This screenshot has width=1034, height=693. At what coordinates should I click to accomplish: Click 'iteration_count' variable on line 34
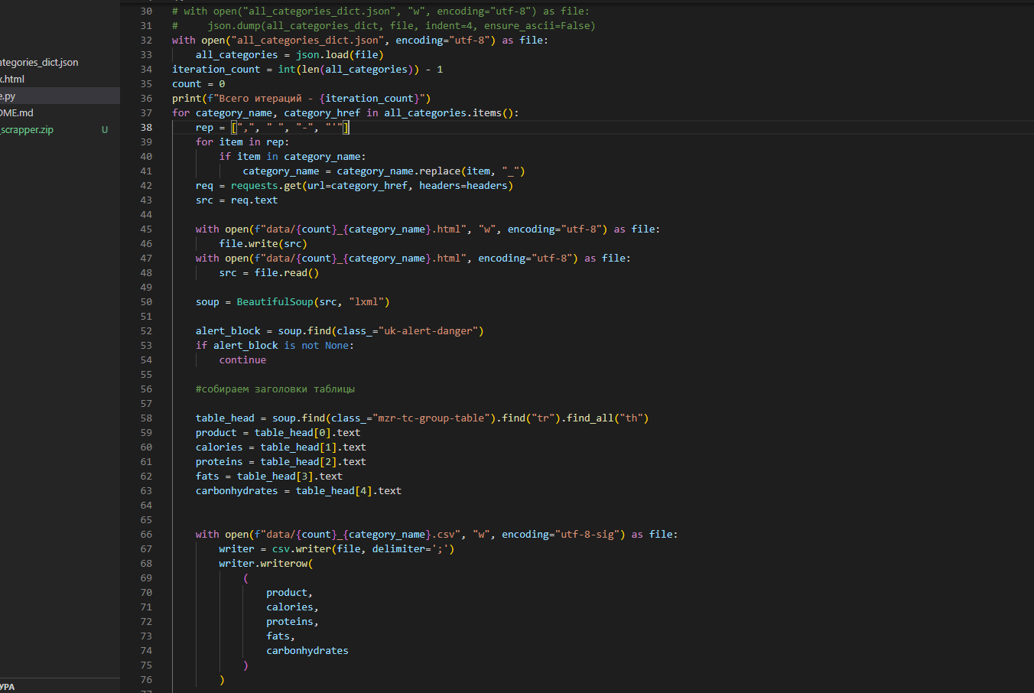tap(216, 69)
